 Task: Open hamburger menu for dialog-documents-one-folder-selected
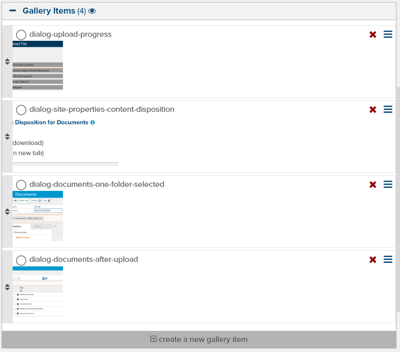click(x=388, y=184)
